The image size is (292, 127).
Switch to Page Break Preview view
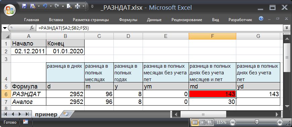(x=210, y=122)
